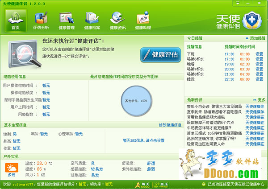Viewport: 268px width, 189px height.
Task: Click the 血压 status bar icon
Action: pyautogui.click(x=161, y=185)
